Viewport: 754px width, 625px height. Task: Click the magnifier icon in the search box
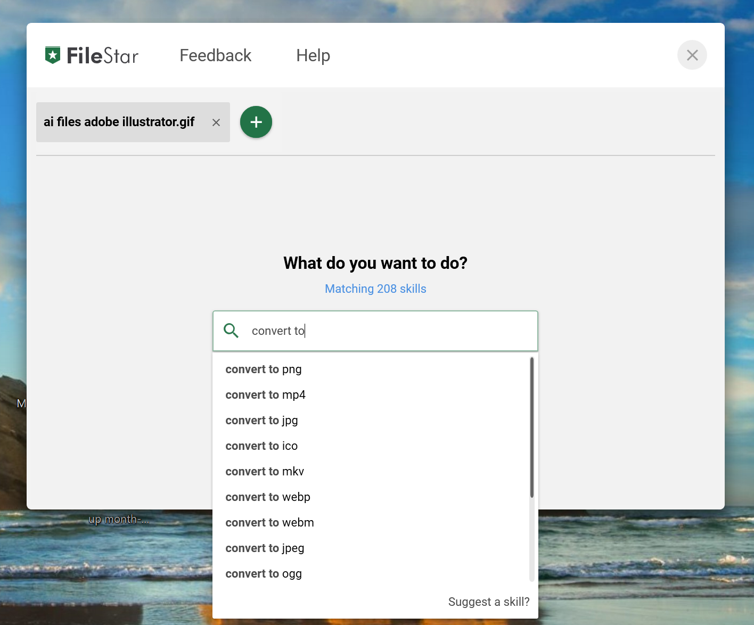231,331
